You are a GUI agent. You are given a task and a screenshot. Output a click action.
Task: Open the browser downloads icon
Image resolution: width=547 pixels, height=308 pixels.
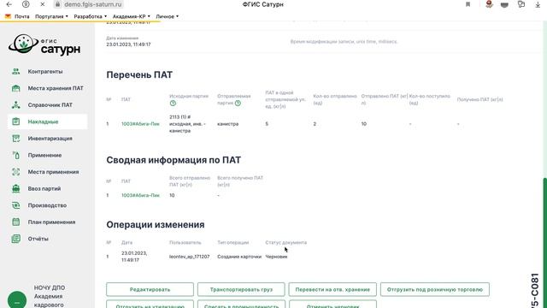click(538, 4)
